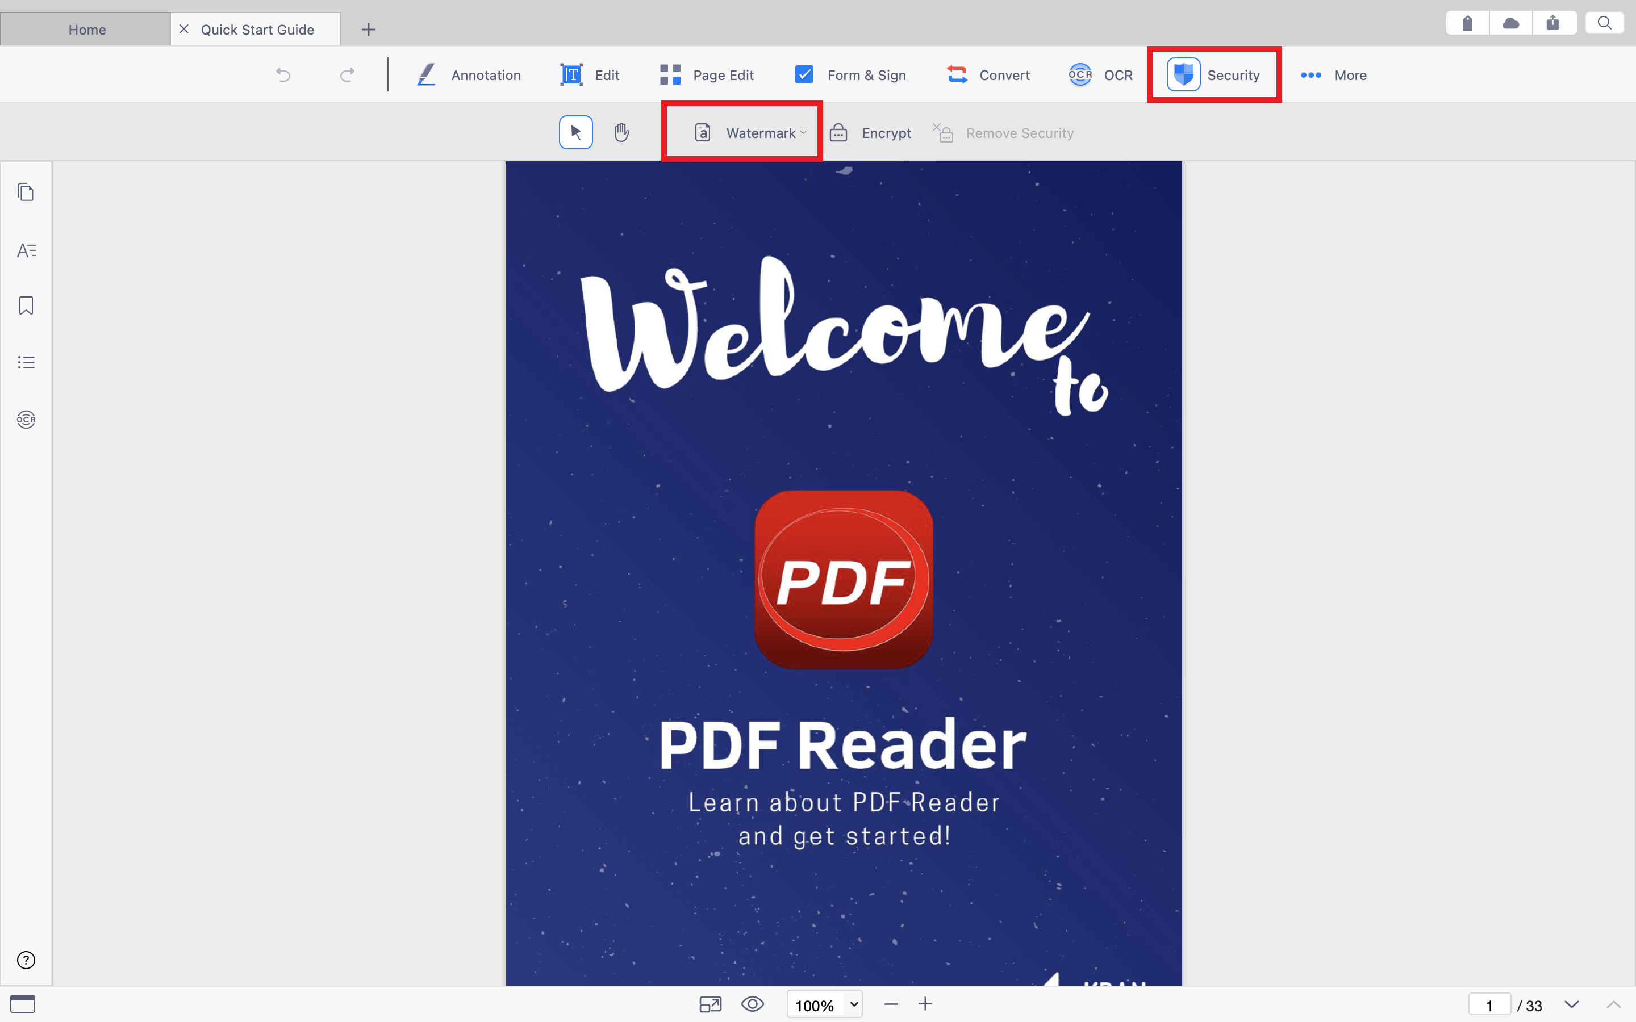Click the share upload icon
The image size is (1636, 1022).
pyautogui.click(x=1554, y=23)
